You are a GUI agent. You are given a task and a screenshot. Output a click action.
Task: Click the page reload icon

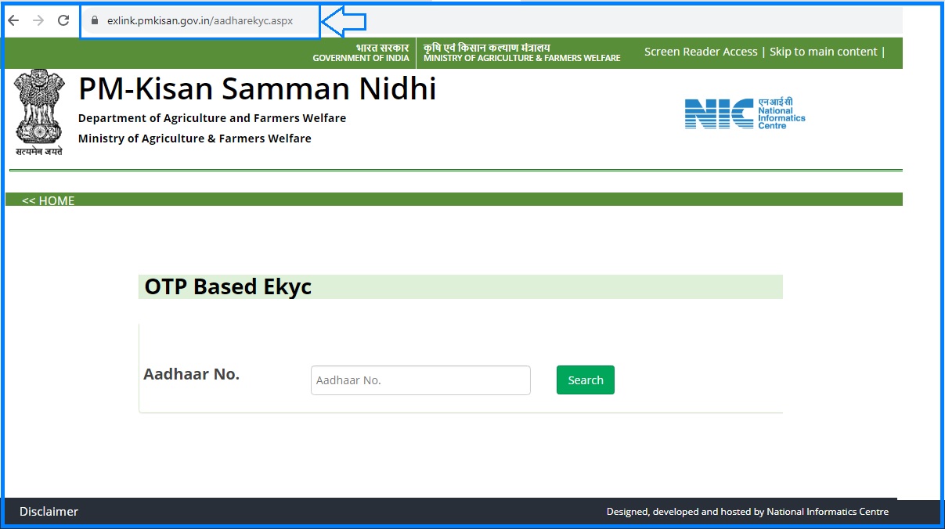[63, 20]
